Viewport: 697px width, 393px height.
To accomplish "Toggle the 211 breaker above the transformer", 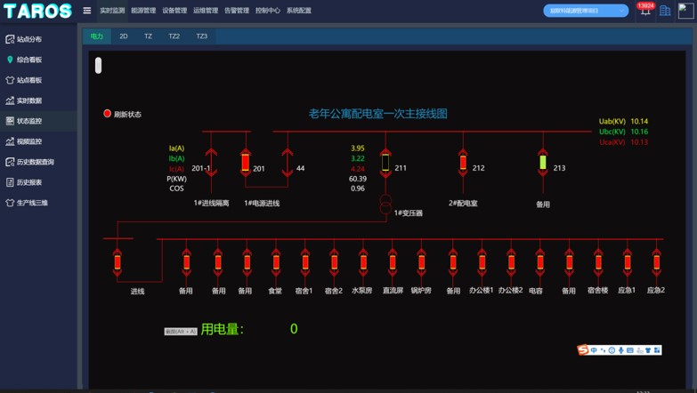I will click(385, 163).
